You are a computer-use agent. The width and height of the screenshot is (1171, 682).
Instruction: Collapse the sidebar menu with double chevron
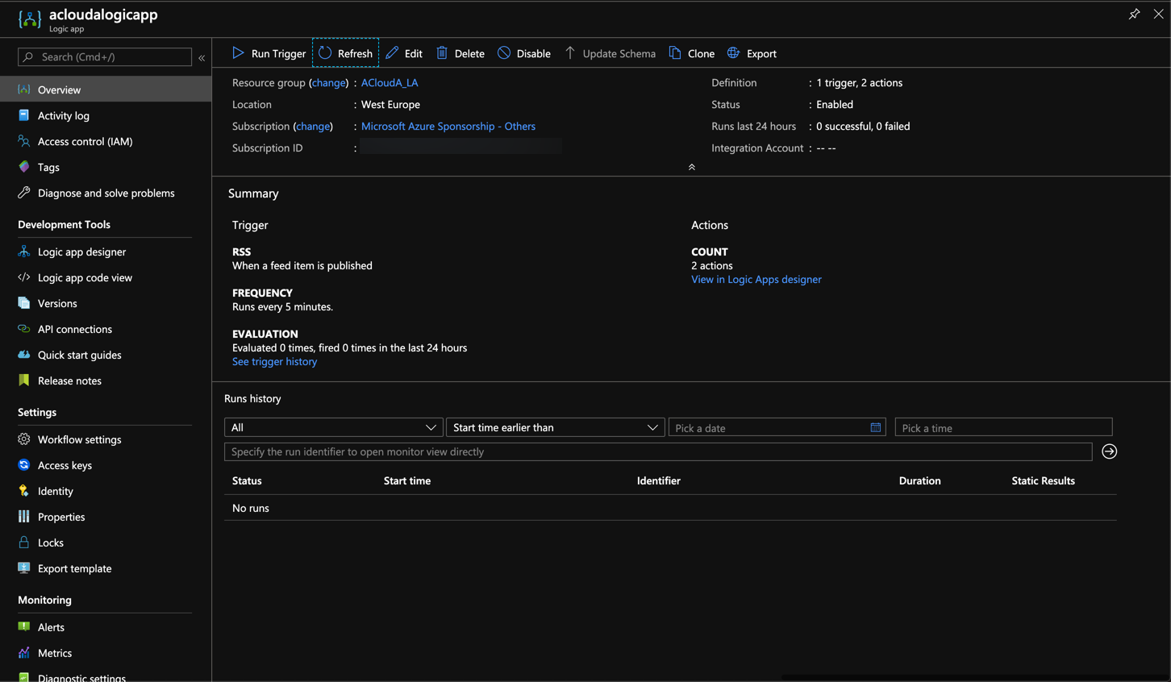(x=202, y=57)
